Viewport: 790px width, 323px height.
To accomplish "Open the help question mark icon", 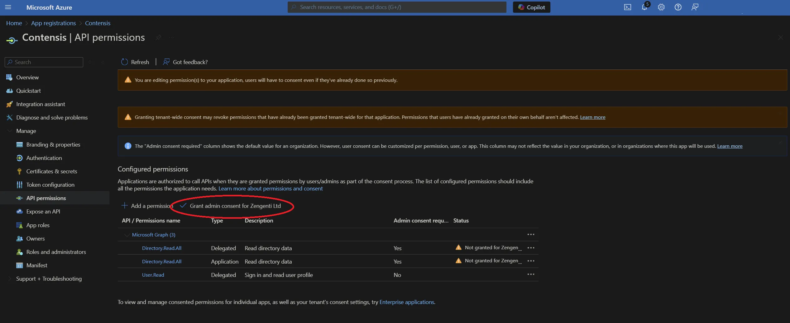I will click(x=678, y=7).
